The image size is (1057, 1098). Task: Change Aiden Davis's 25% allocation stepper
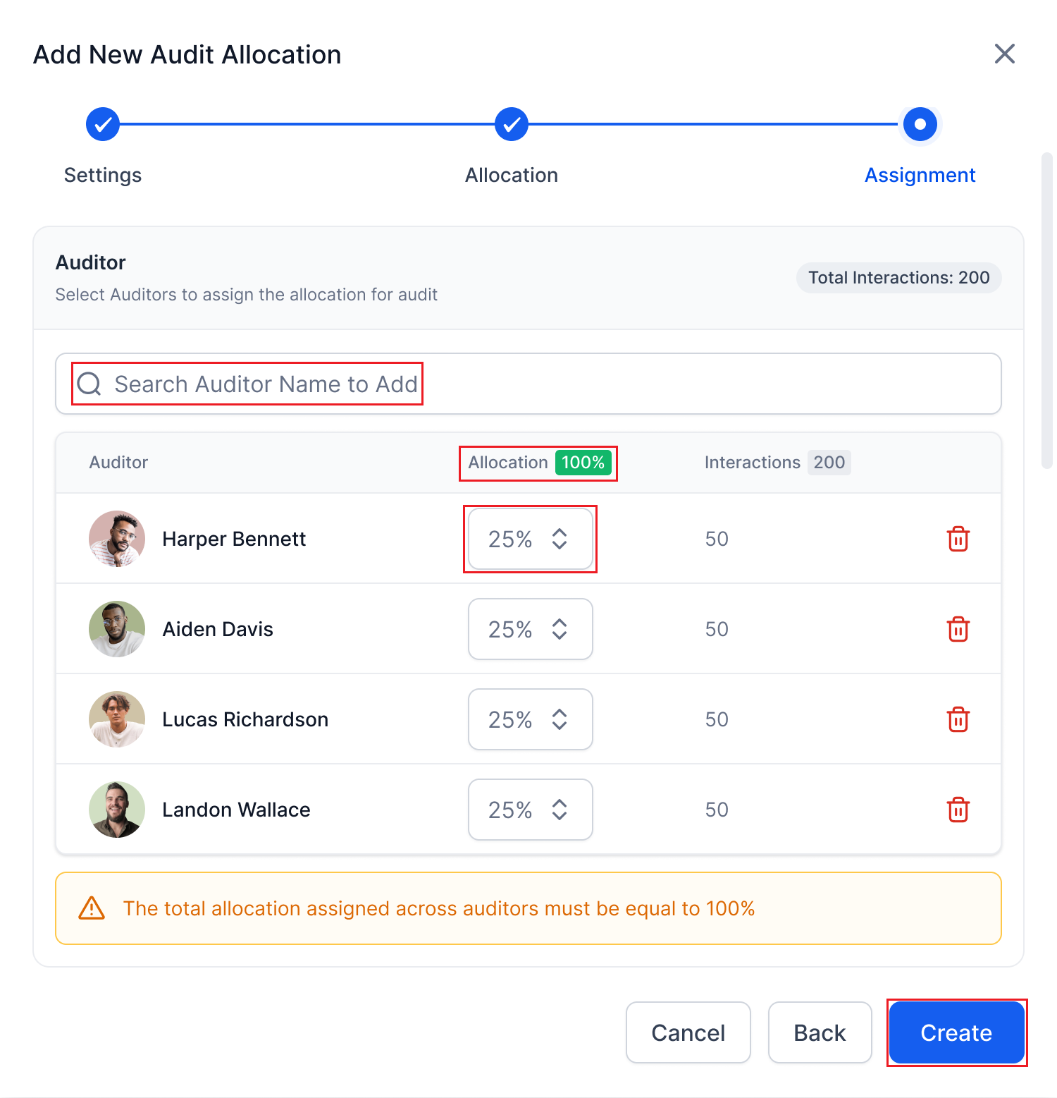pos(560,629)
